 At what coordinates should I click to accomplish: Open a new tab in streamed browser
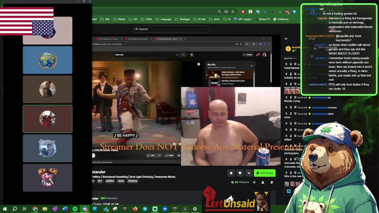pos(185,39)
